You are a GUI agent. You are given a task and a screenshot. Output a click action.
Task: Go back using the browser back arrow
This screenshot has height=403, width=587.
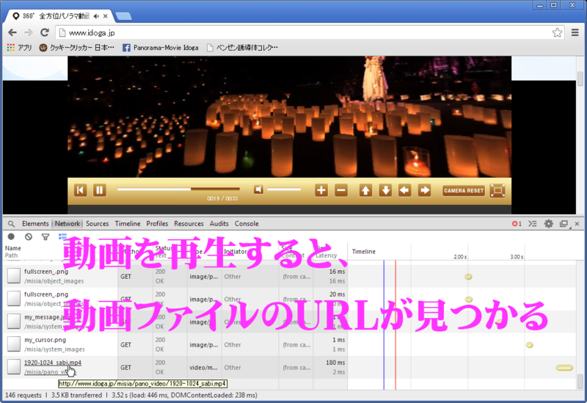[12, 32]
